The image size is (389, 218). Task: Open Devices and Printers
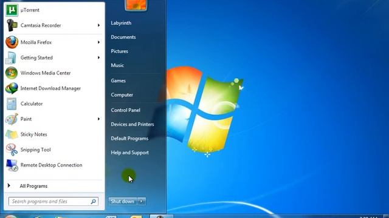click(x=133, y=124)
